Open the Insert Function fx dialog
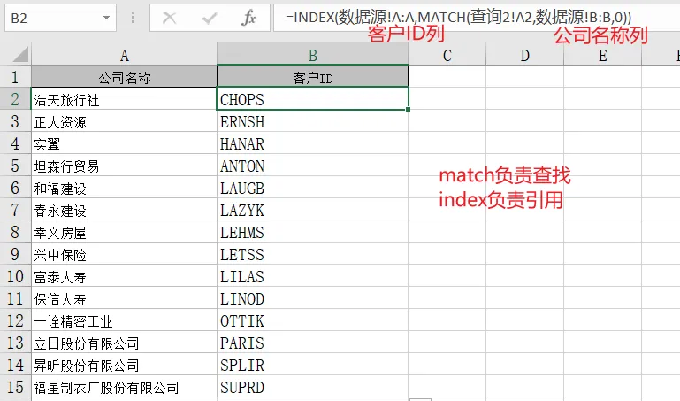This screenshot has width=680, height=401. (x=249, y=18)
